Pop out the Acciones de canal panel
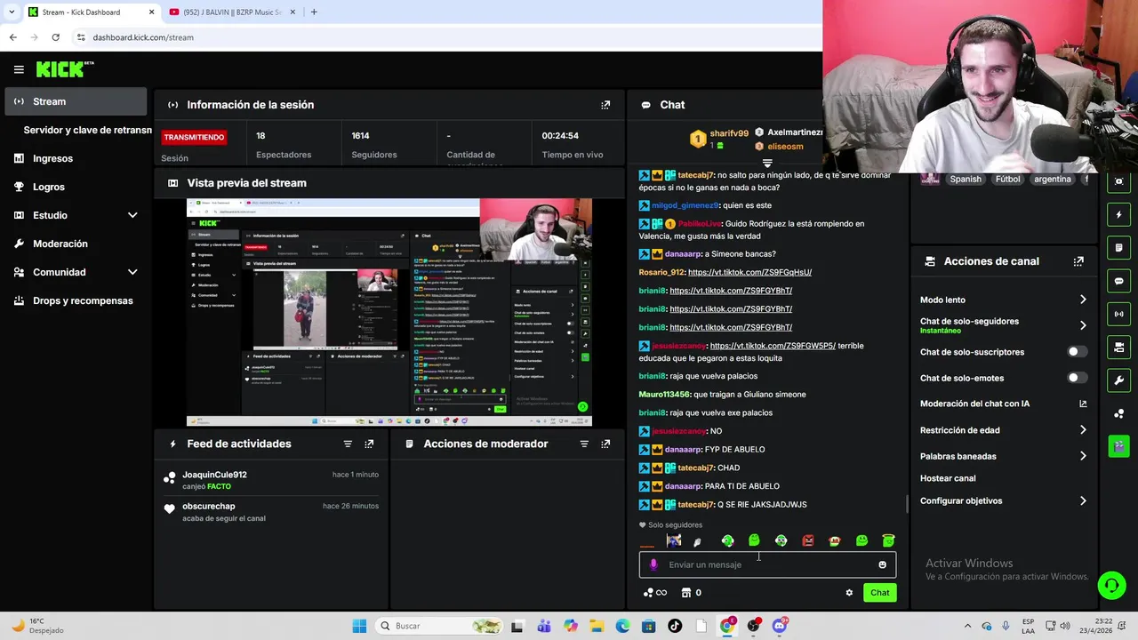 point(1078,261)
